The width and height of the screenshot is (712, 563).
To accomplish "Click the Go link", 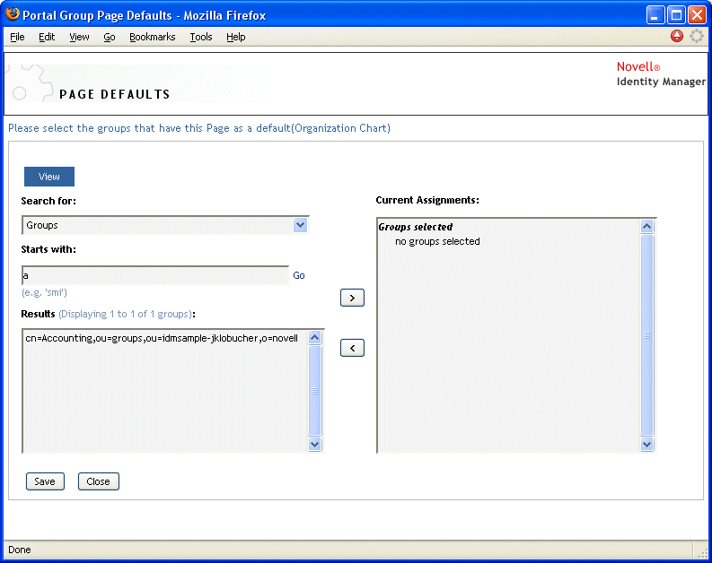I will click(299, 275).
